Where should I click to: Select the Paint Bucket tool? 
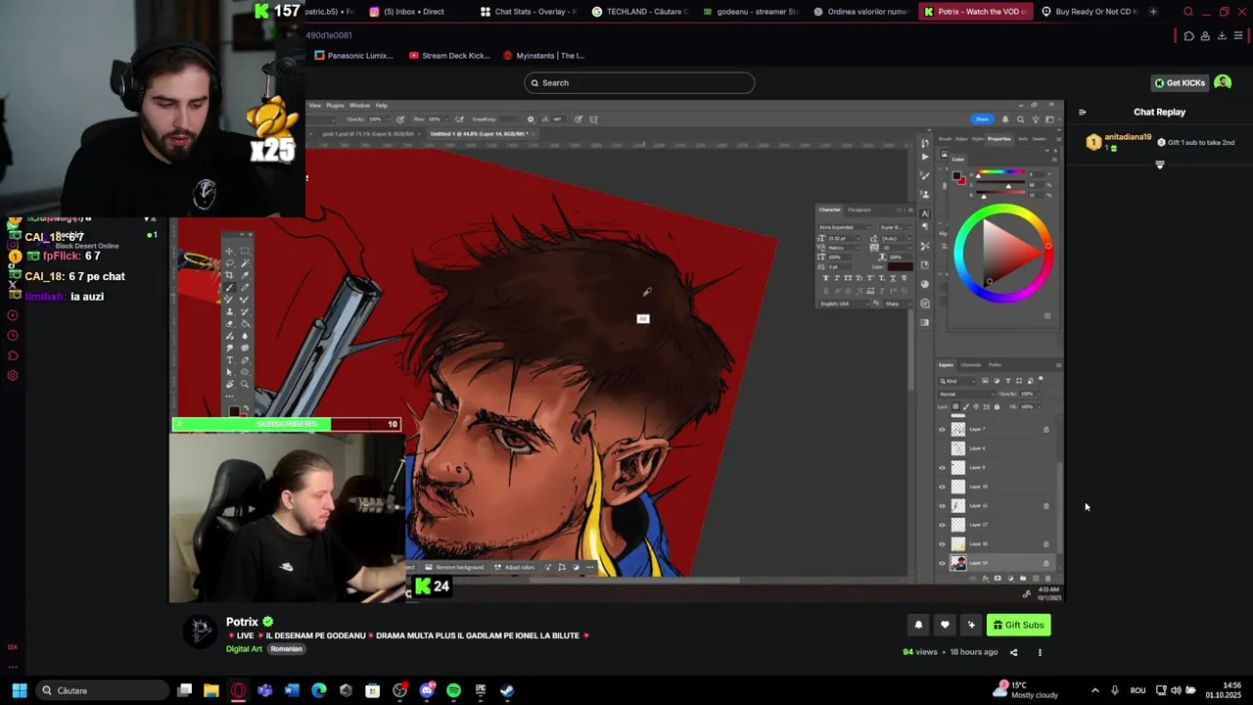coord(245,323)
